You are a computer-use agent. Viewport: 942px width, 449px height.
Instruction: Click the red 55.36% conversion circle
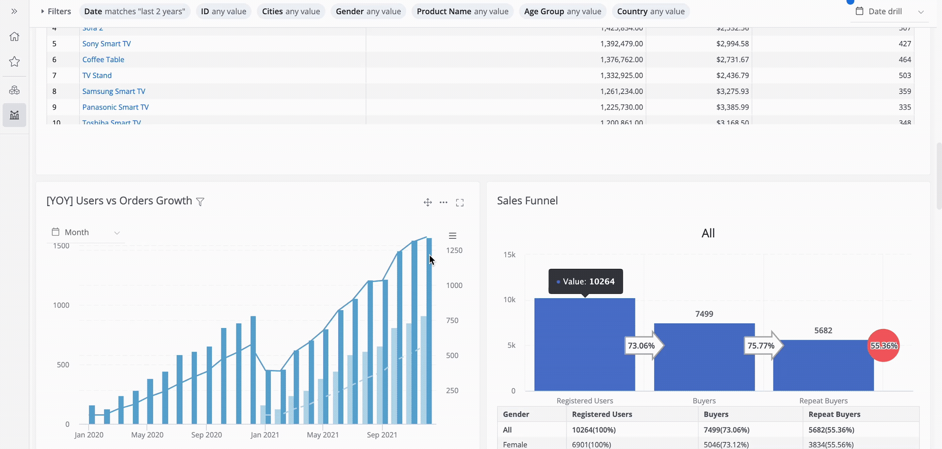tap(884, 345)
